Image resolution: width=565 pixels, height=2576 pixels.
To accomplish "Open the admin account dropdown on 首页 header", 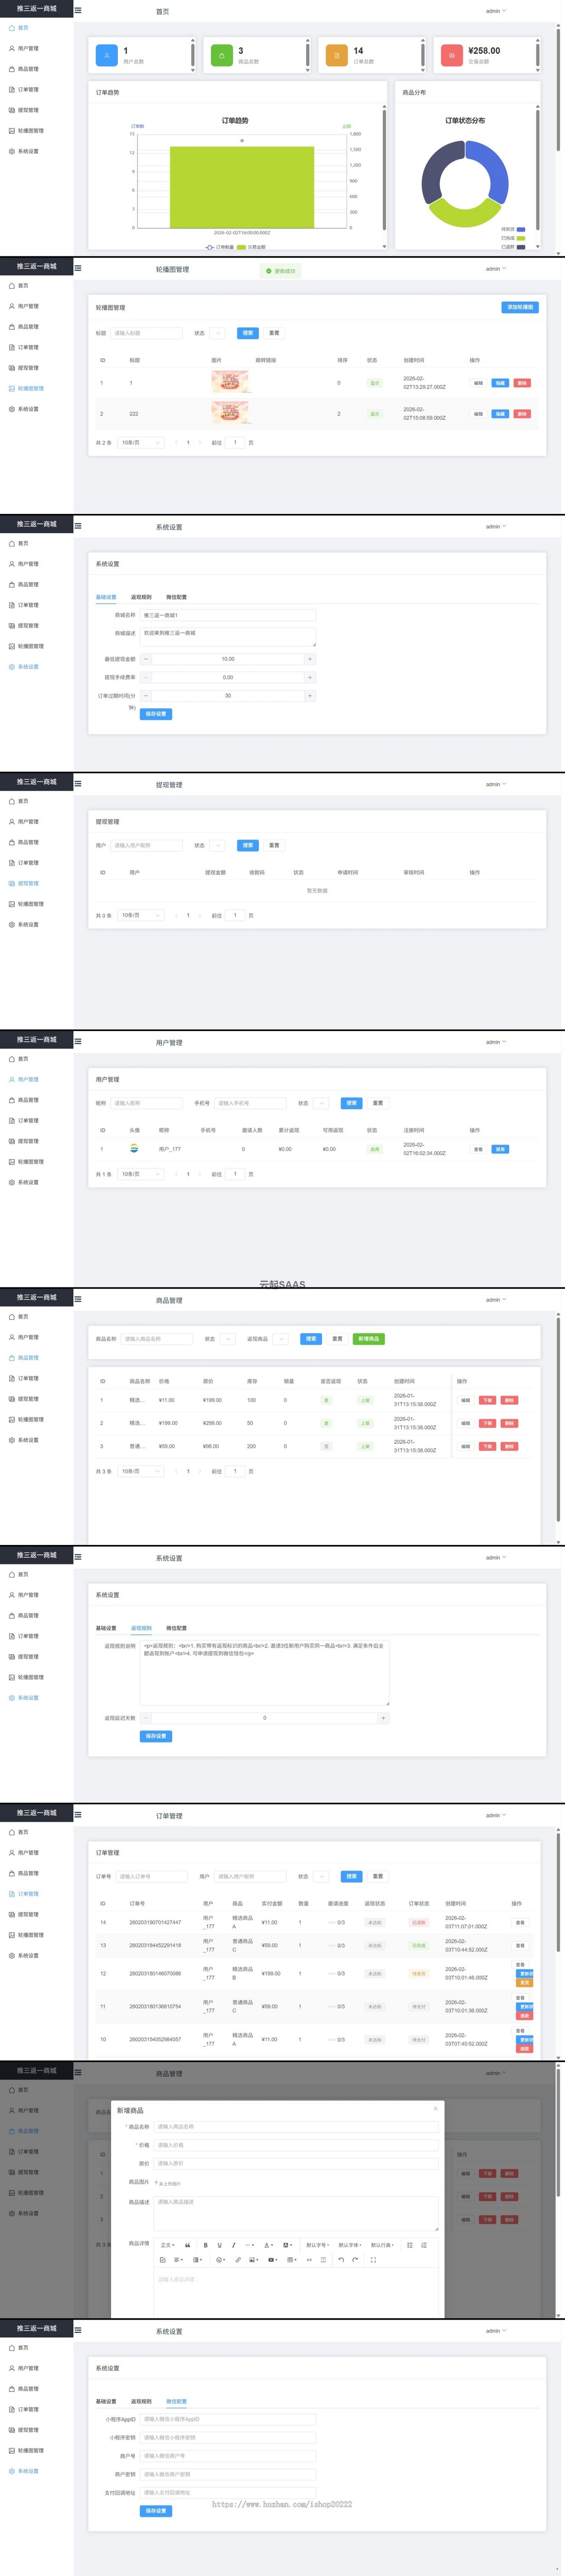I will click(x=496, y=11).
